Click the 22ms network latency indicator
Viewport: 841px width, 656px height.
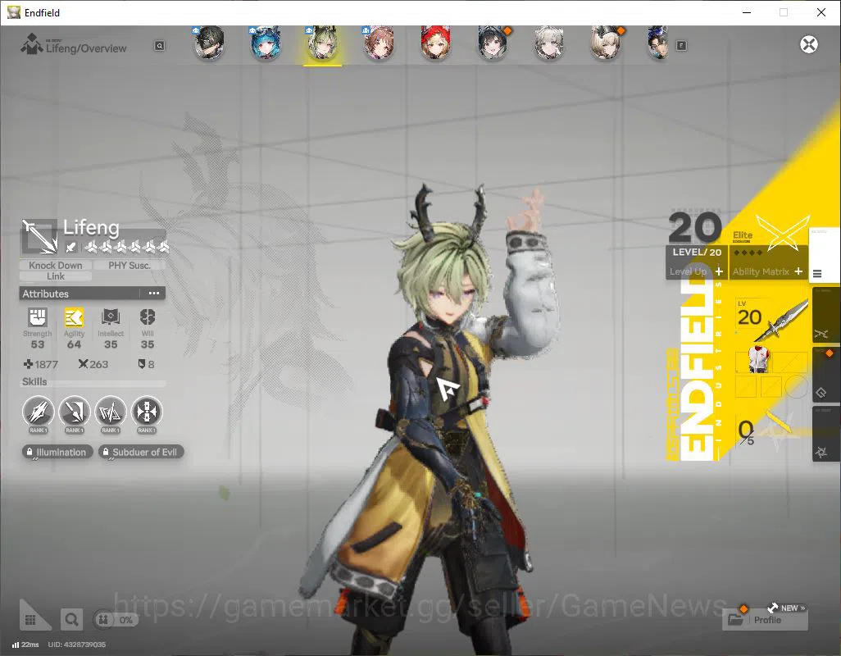[x=25, y=645]
